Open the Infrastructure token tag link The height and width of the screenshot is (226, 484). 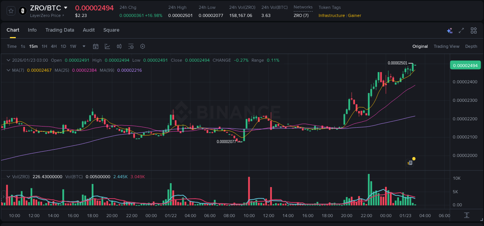tap(331, 16)
